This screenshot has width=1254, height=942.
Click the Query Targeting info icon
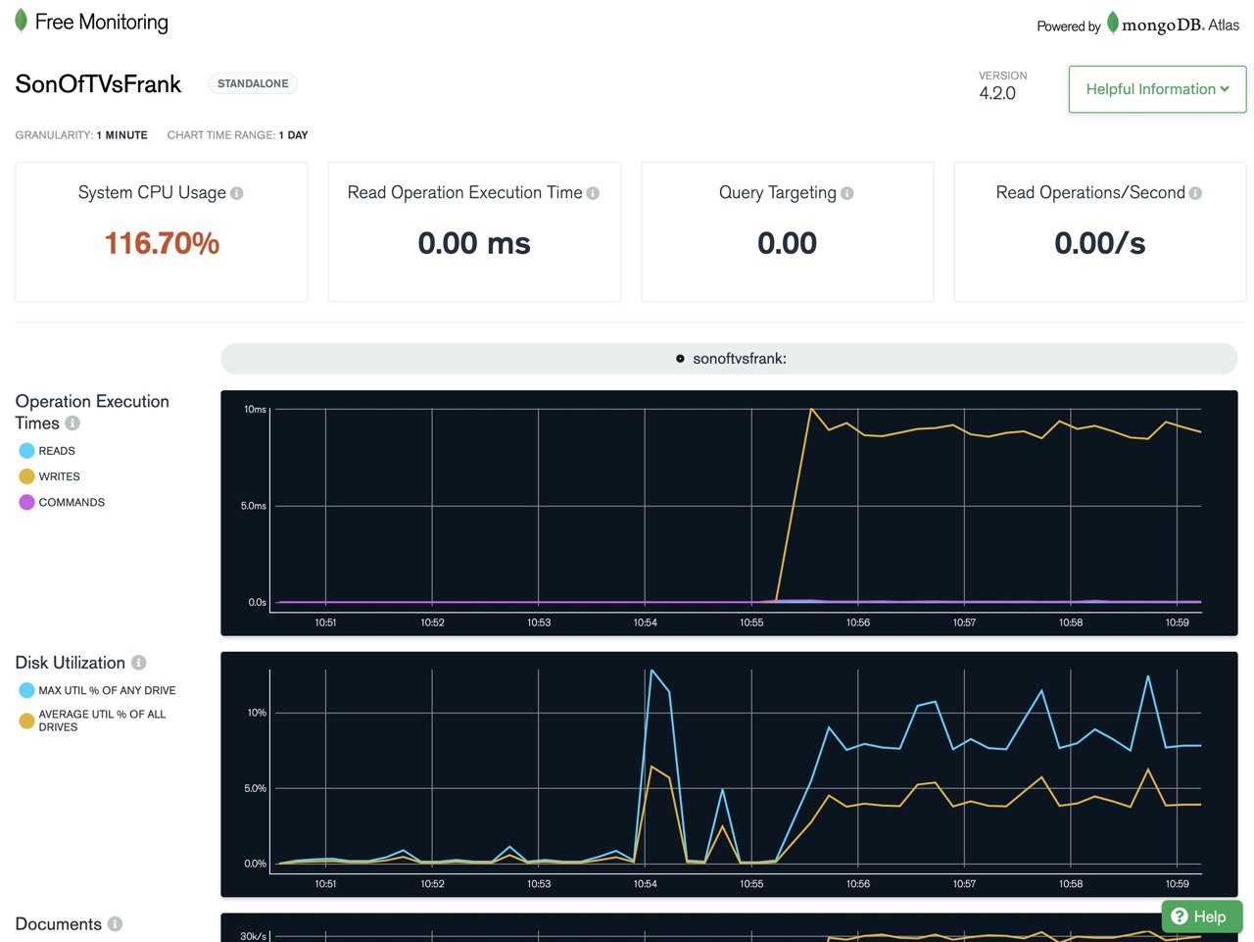tap(847, 194)
